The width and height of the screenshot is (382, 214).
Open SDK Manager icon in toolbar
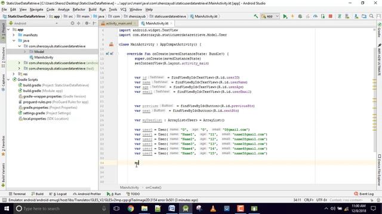tap(356, 16)
